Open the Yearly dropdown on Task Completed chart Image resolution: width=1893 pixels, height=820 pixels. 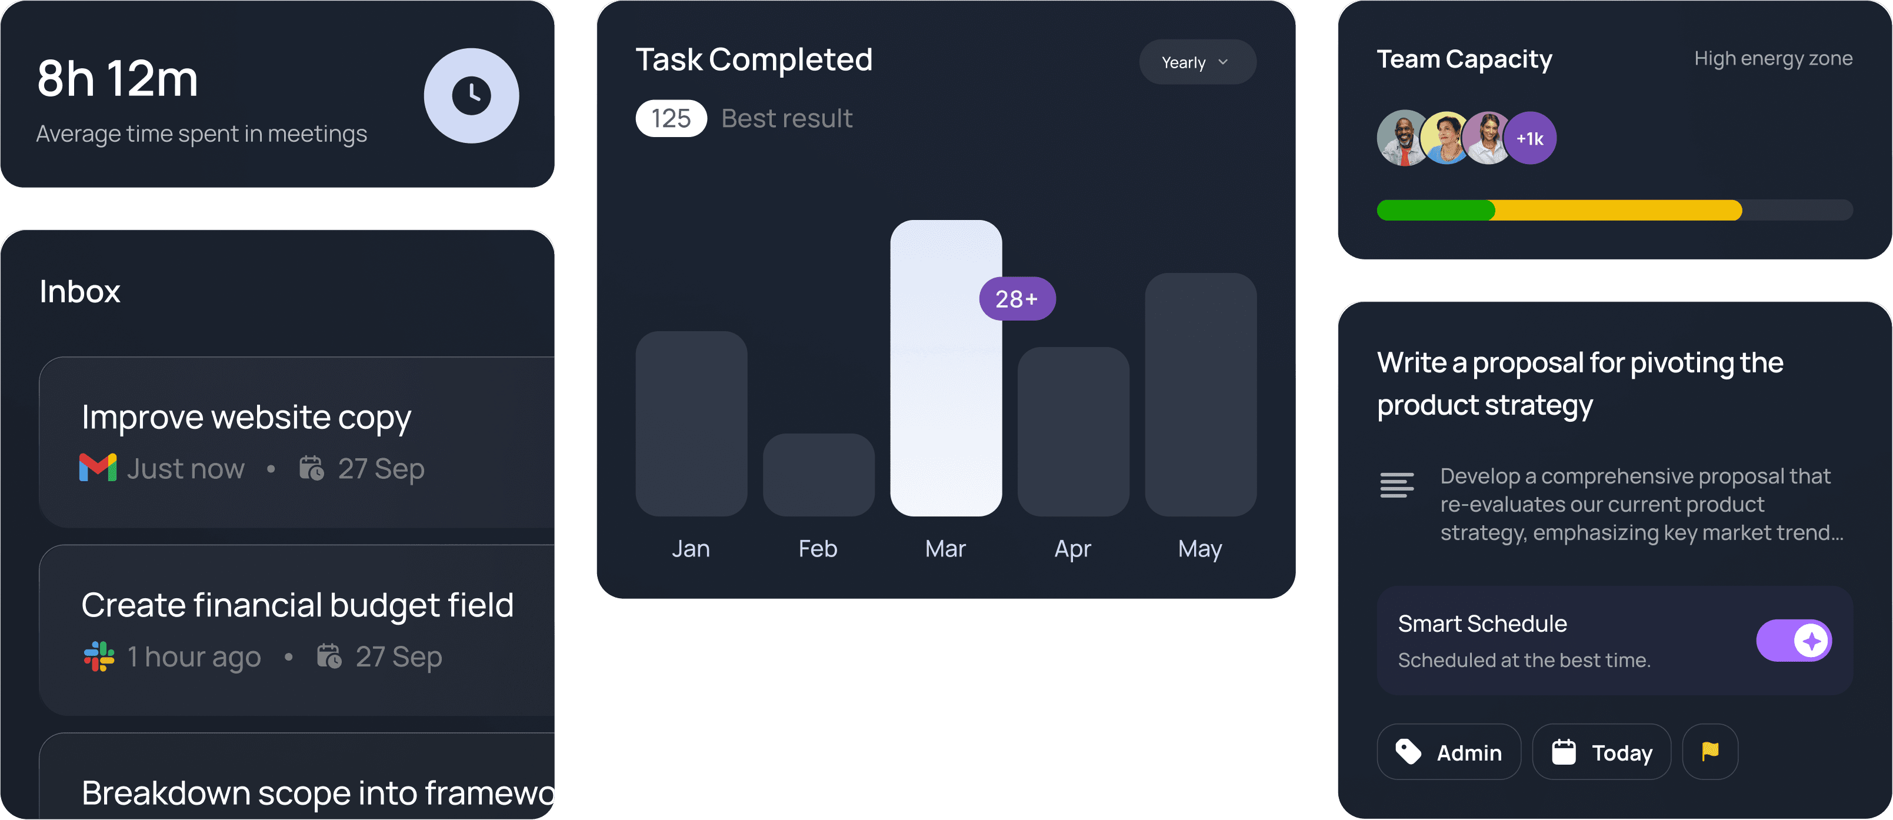click(1197, 62)
